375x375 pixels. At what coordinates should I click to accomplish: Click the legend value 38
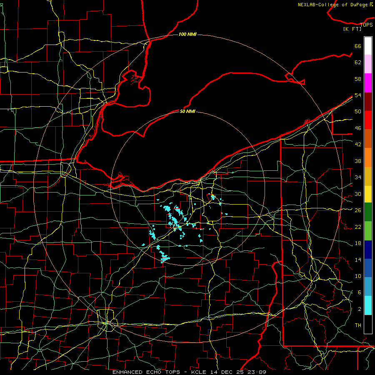(x=358, y=161)
